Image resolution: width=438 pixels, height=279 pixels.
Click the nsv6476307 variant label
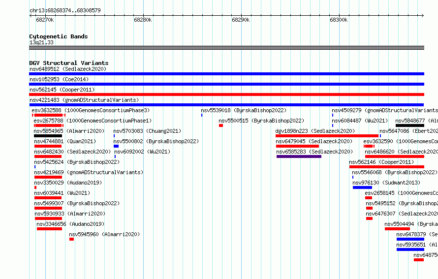[402, 214]
